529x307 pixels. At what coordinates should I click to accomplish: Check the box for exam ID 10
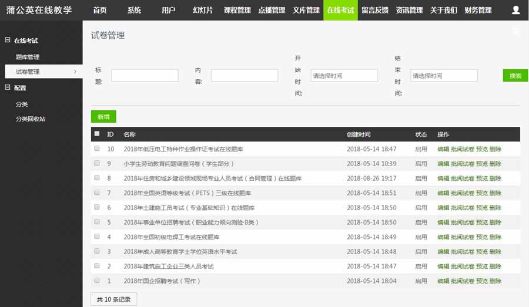pyautogui.click(x=97, y=149)
